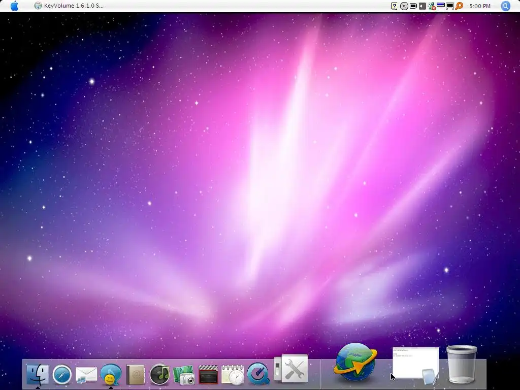520x390 pixels.
Task: Open the Apple menu logo
Action: point(14,6)
